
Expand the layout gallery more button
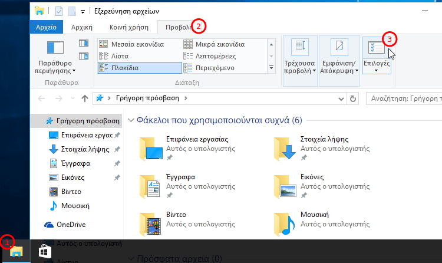click(271, 68)
